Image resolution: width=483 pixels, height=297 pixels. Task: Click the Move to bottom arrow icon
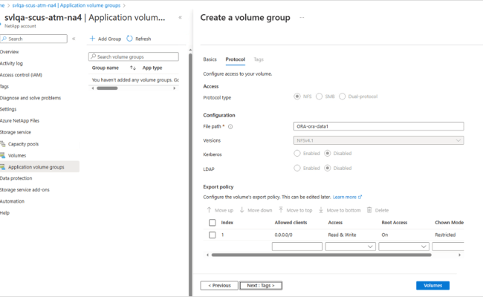click(321, 210)
